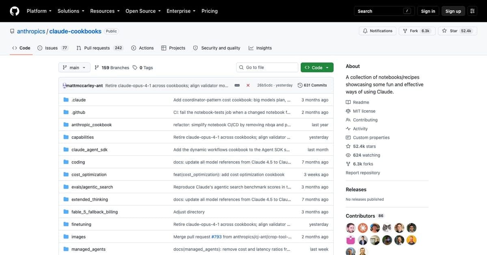
Task: Click the eye icon beside 624 watching
Action: pos(348,155)
